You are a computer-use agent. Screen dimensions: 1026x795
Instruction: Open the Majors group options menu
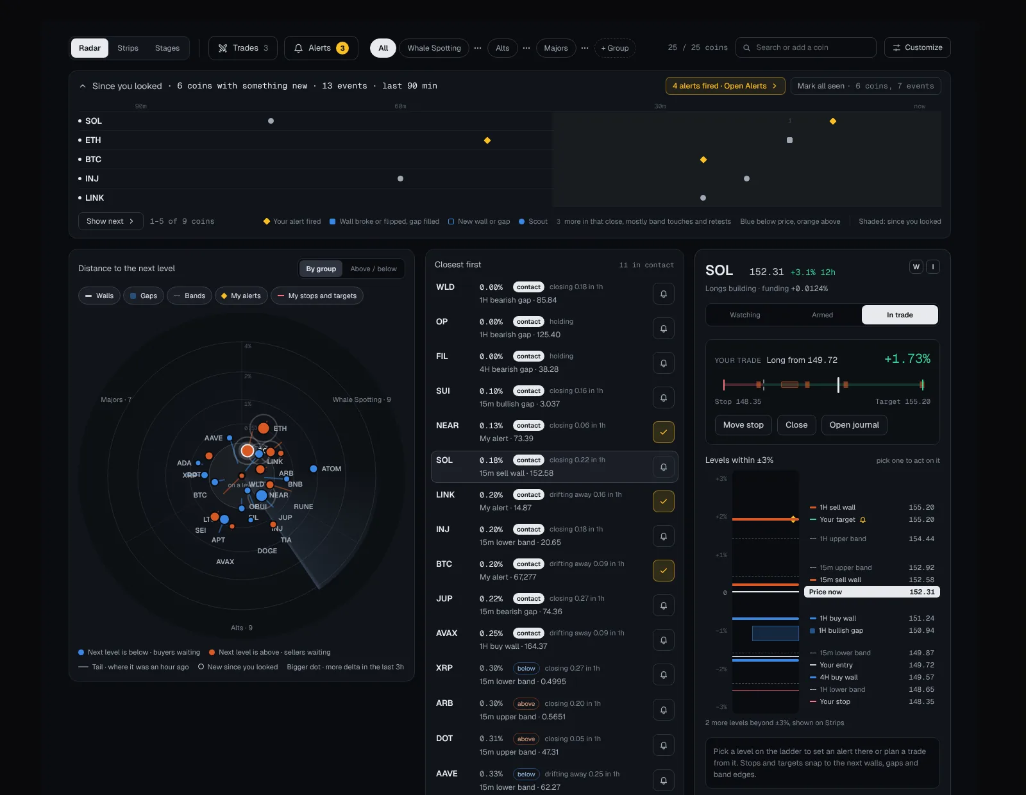click(585, 48)
